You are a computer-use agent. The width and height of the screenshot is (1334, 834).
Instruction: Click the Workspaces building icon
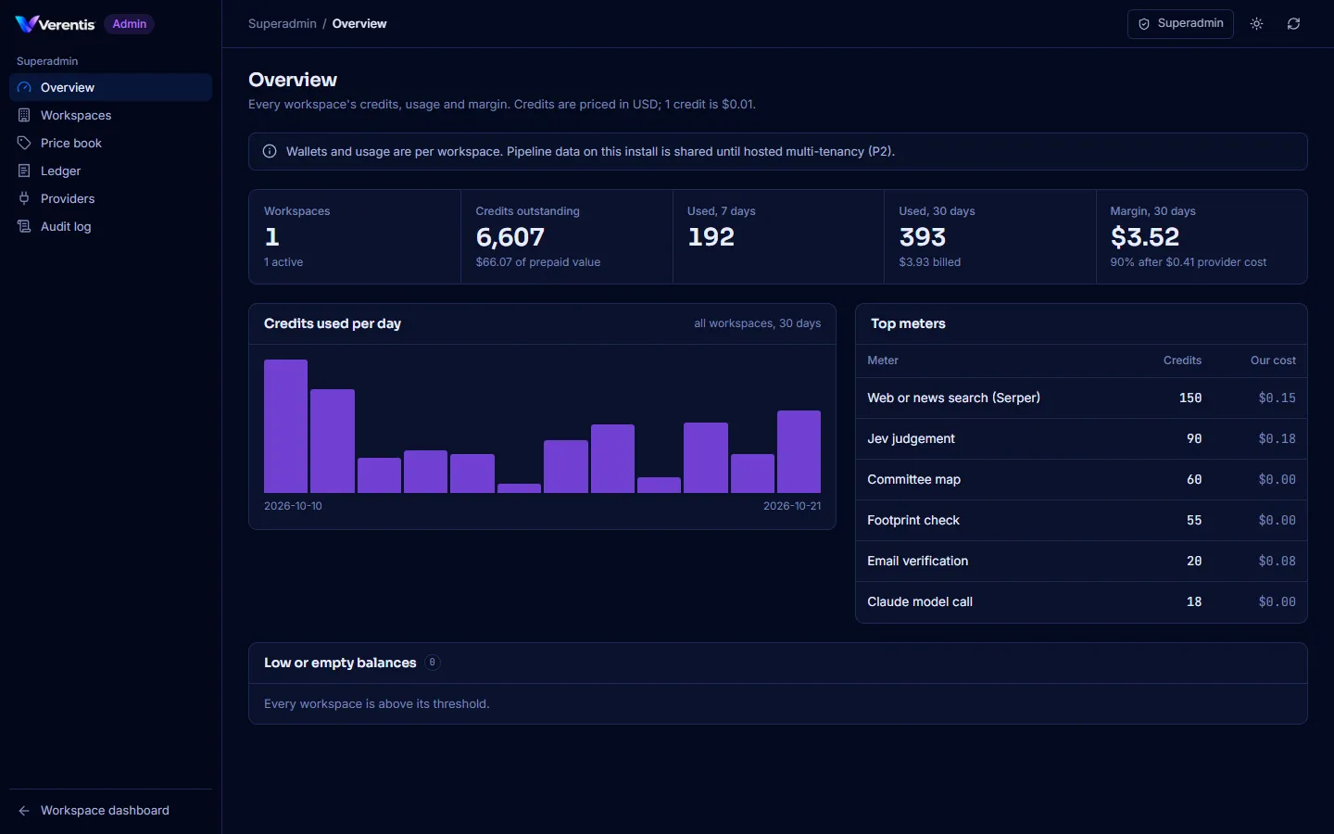pyautogui.click(x=24, y=115)
